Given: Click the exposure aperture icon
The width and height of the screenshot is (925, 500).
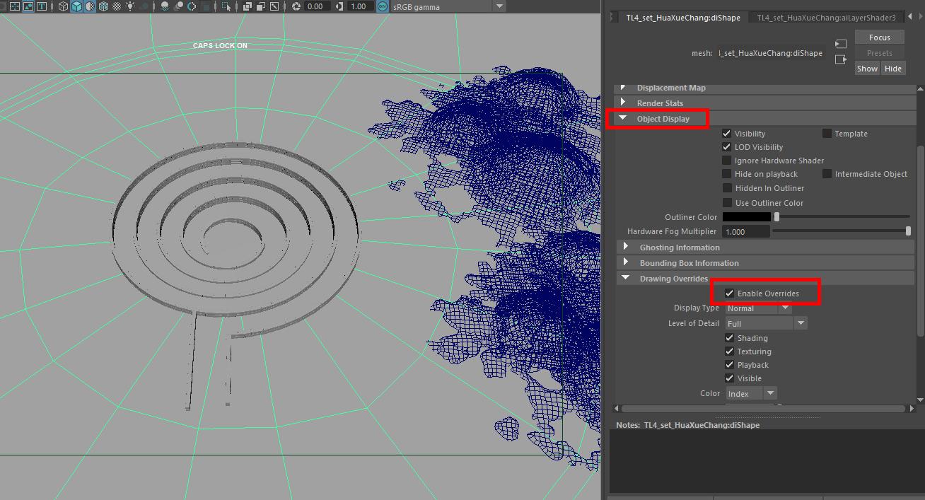Looking at the screenshot, I should (x=296, y=6).
